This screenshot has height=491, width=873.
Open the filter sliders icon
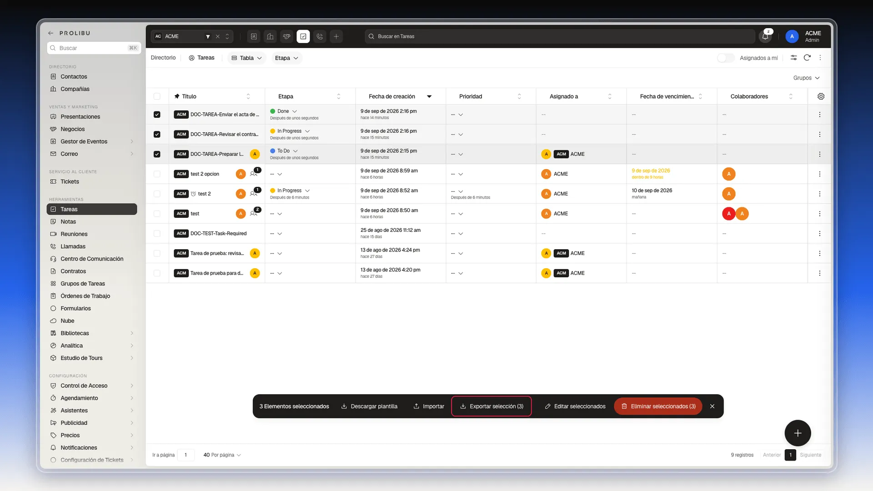coord(793,58)
